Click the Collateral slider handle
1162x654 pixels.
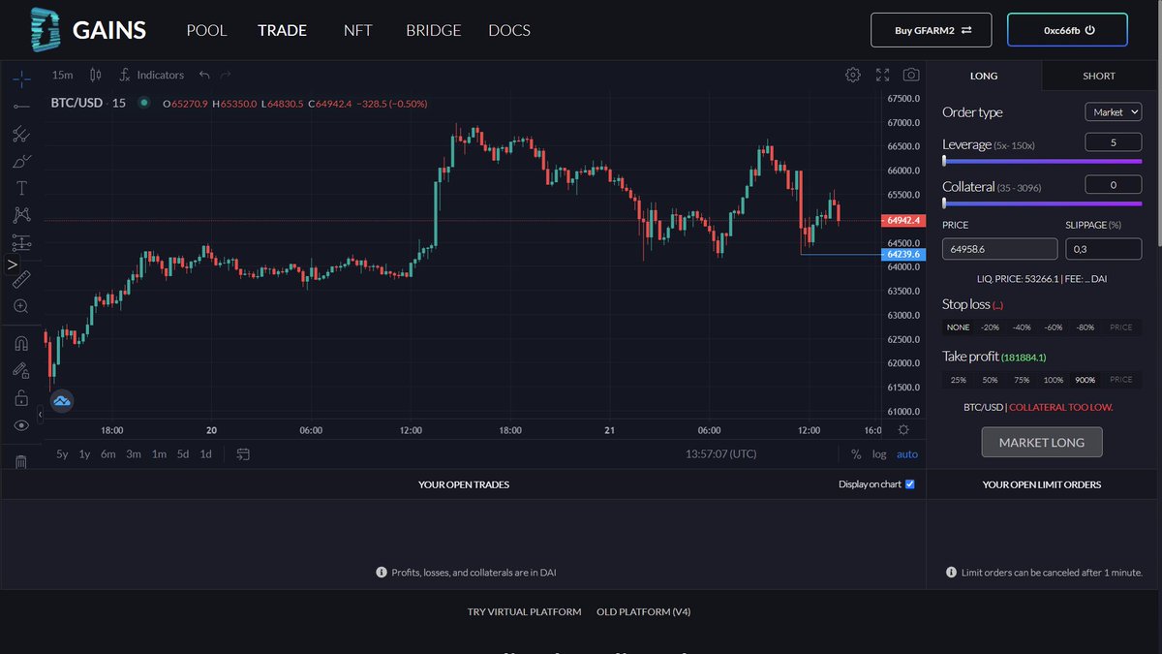point(944,202)
